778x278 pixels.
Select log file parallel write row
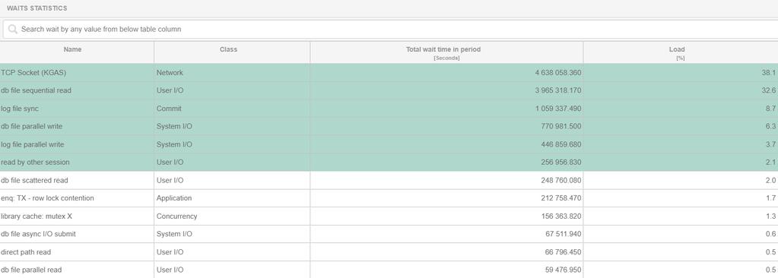(389, 144)
